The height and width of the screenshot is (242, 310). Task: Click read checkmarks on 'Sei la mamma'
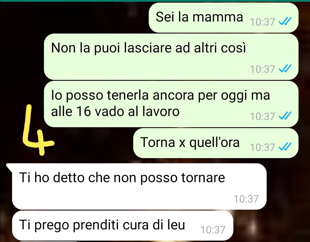point(285,21)
